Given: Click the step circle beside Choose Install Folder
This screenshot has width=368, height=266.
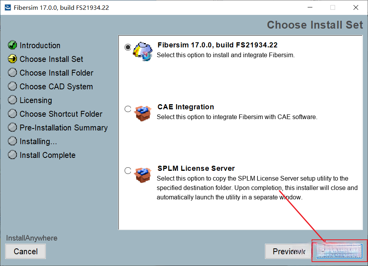Looking at the screenshot, I should (13, 73).
